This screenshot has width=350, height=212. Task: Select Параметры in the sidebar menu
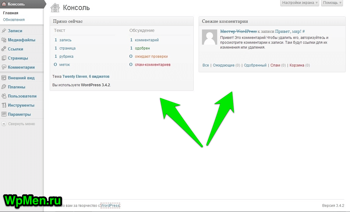tap(19, 114)
